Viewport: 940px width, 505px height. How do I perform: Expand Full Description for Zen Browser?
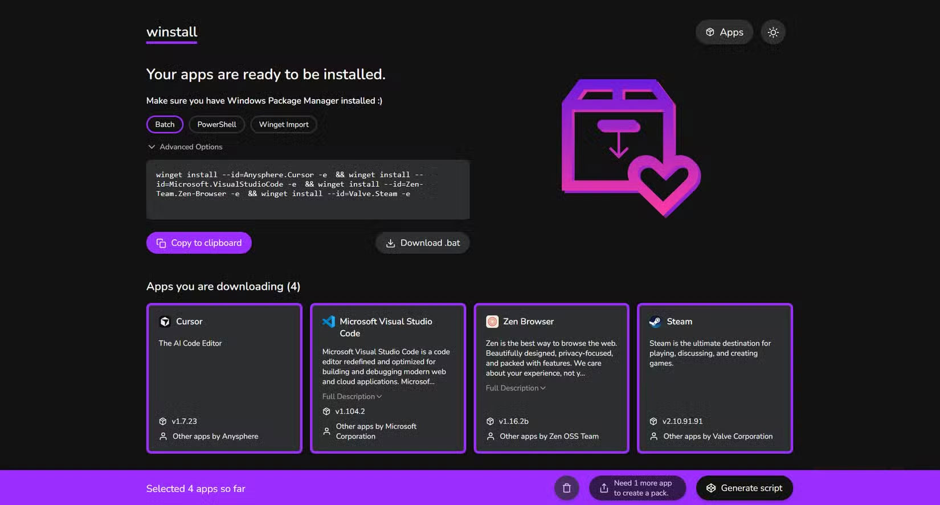click(x=516, y=388)
